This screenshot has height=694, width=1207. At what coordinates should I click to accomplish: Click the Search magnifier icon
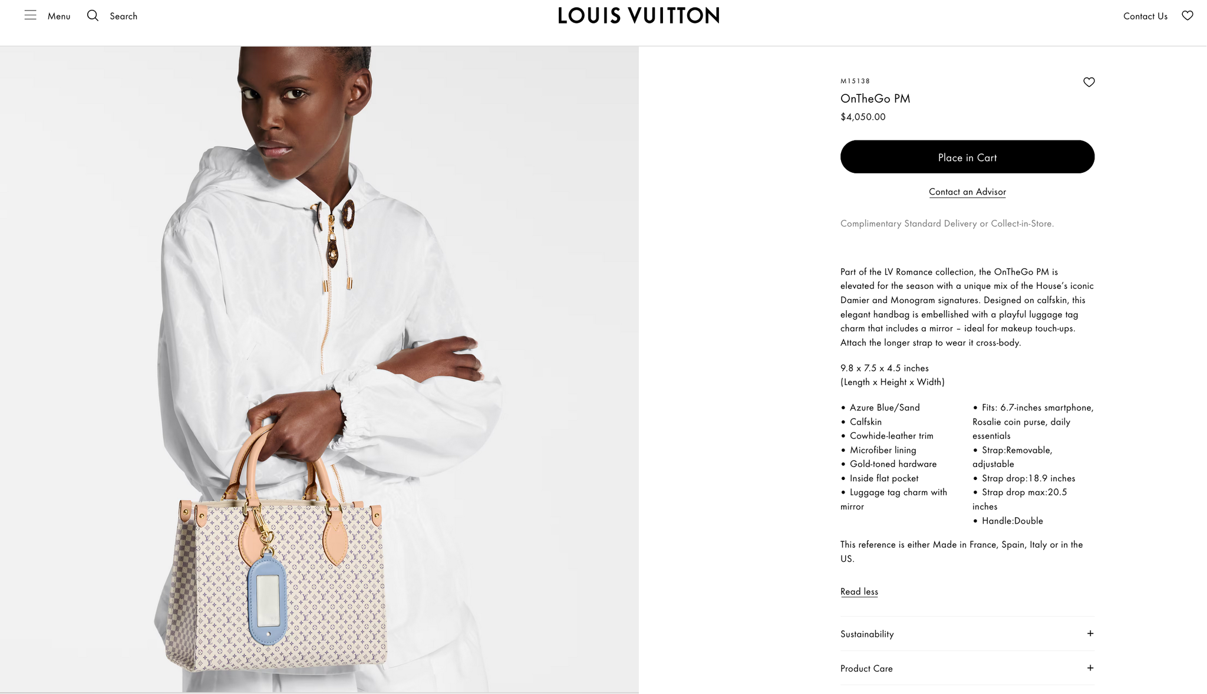[x=93, y=15]
